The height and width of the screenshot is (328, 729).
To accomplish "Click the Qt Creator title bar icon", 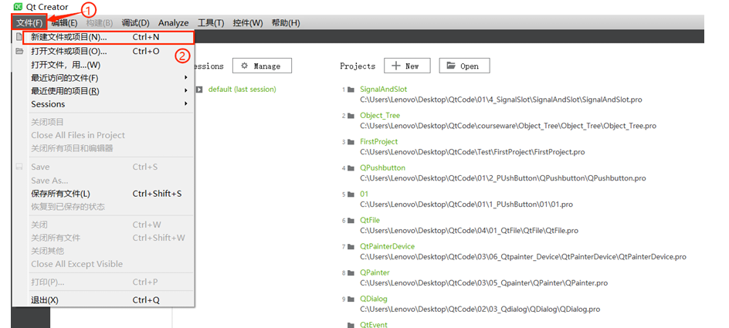I will click(18, 6).
